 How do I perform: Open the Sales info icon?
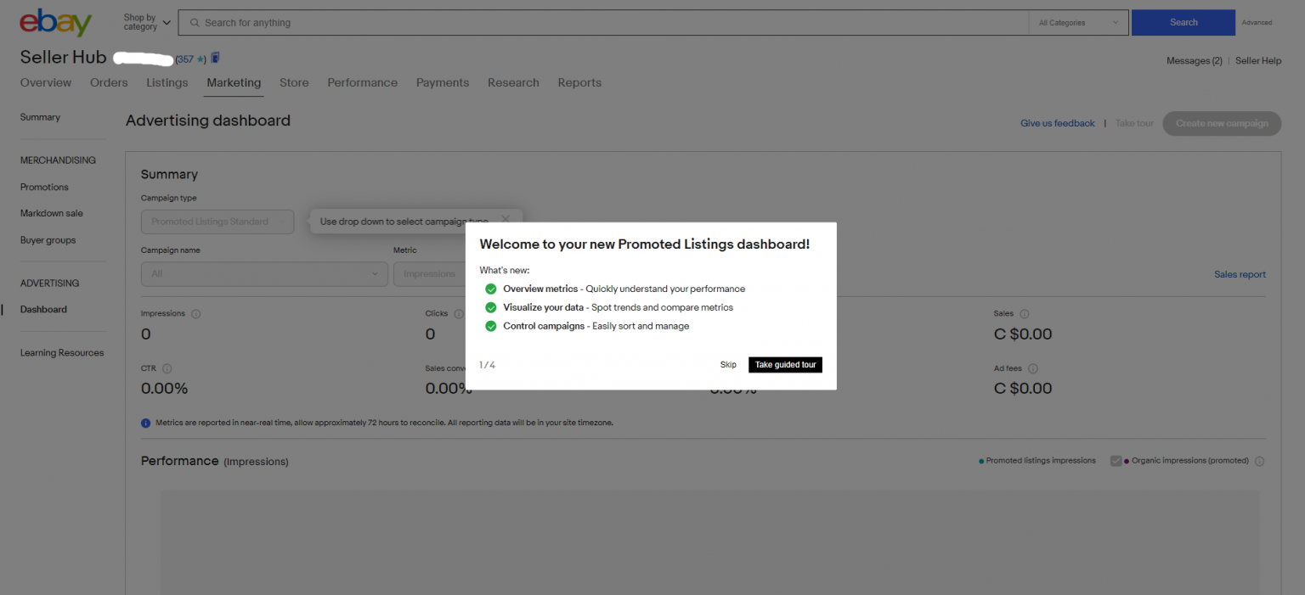tap(1025, 314)
